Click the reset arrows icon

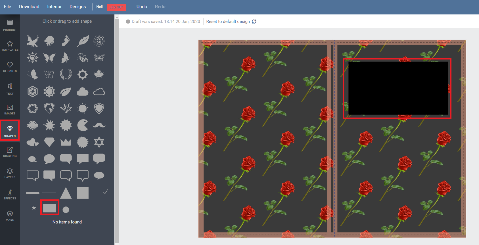pos(254,22)
